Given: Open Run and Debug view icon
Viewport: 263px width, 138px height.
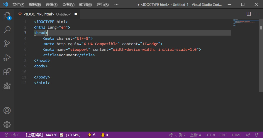Looking at the screenshot, I should point(7,58).
